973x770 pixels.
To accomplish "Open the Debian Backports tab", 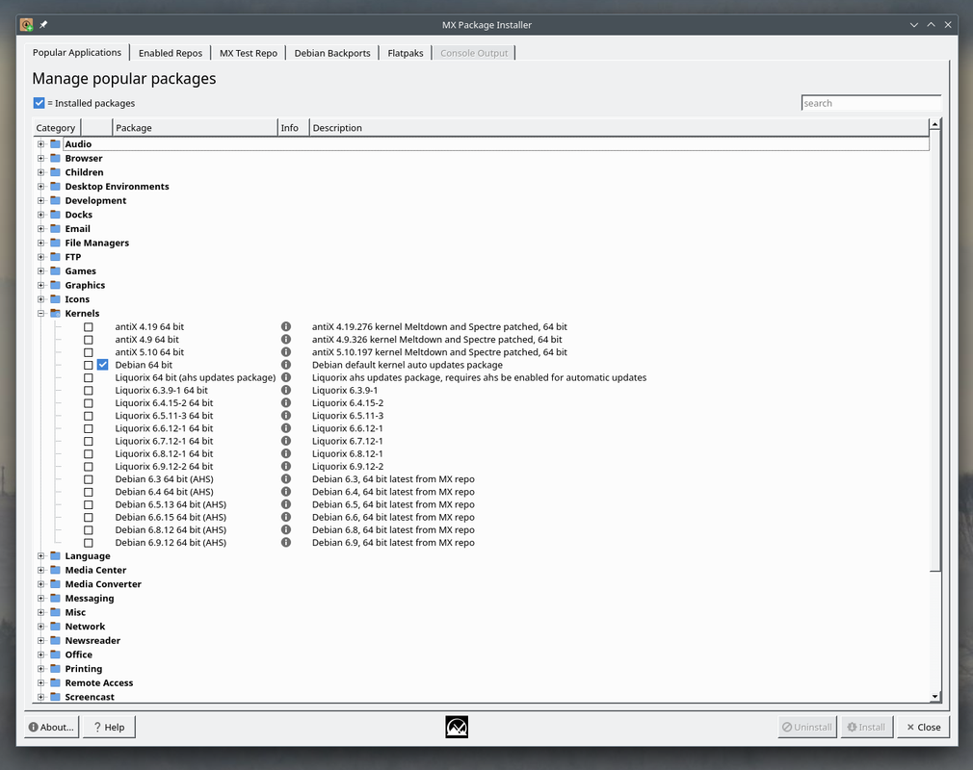I will (x=332, y=53).
